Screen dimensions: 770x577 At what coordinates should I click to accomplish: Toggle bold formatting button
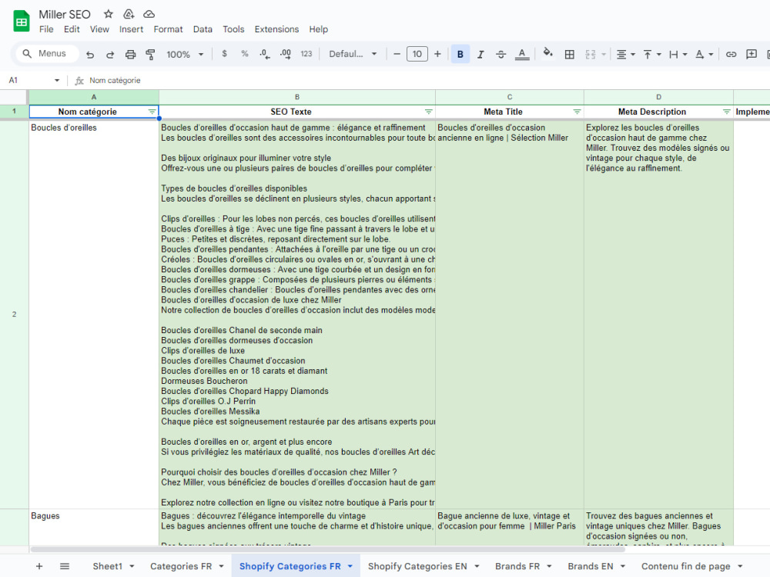(460, 54)
